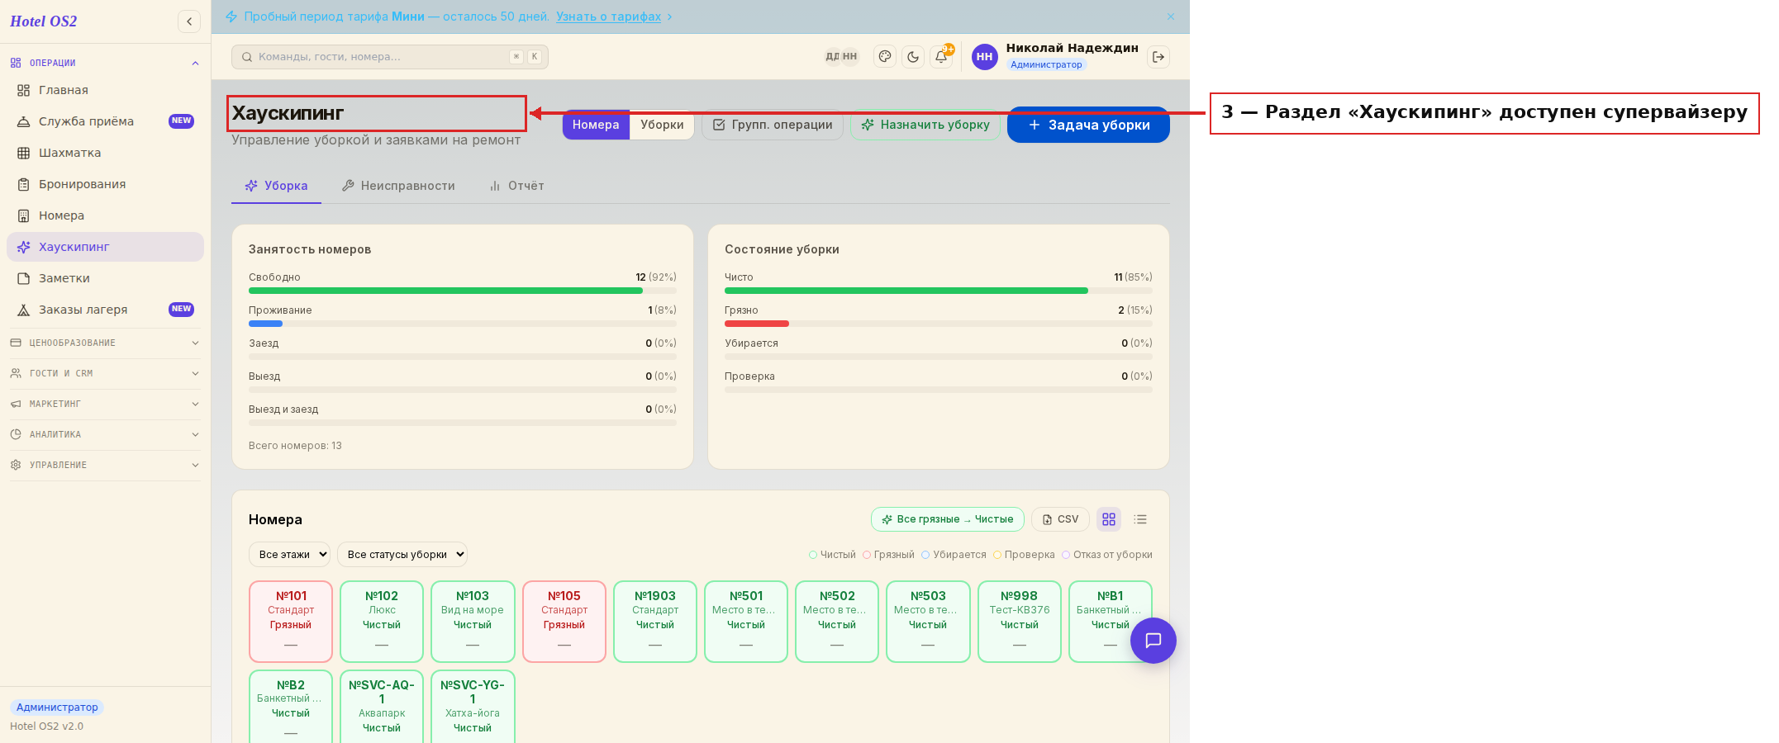Focus the Команды, гости, номера search field
Image resolution: width=1779 pixels, height=743 pixels.
390,57
